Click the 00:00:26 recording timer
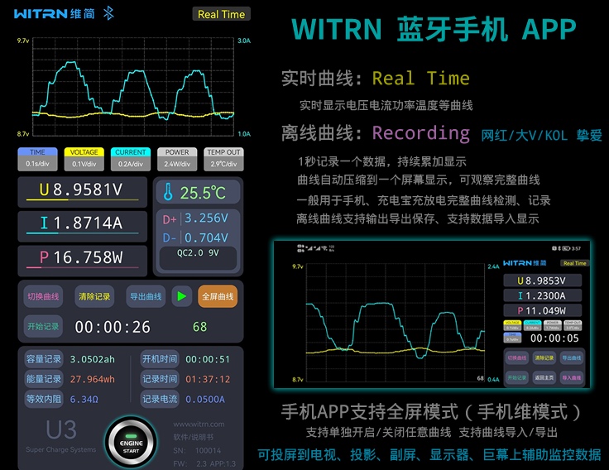Viewport: 609px width, 470px height. pos(113,327)
